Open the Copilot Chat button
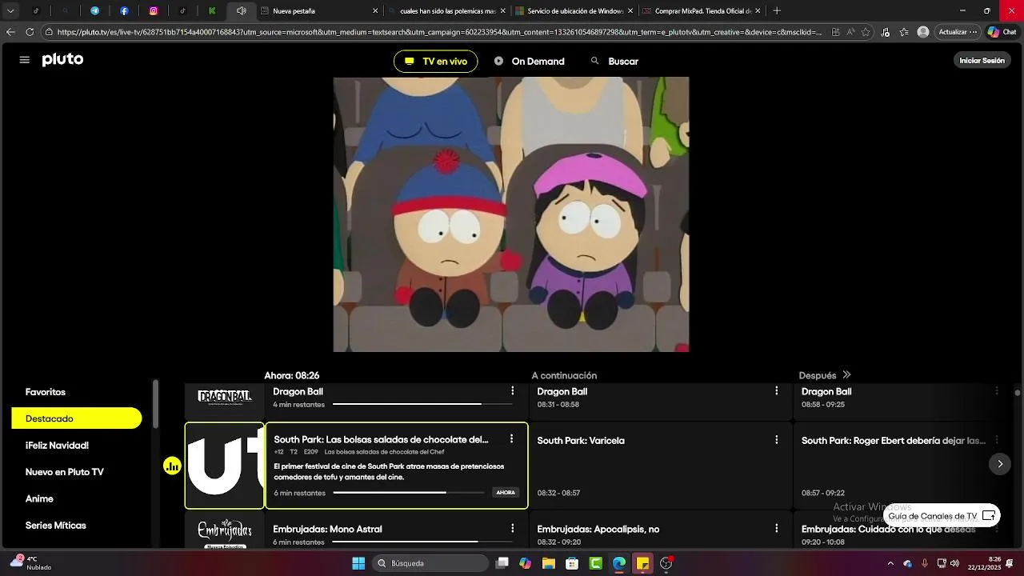The height and width of the screenshot is (576, 1024). coord(1003,32)
